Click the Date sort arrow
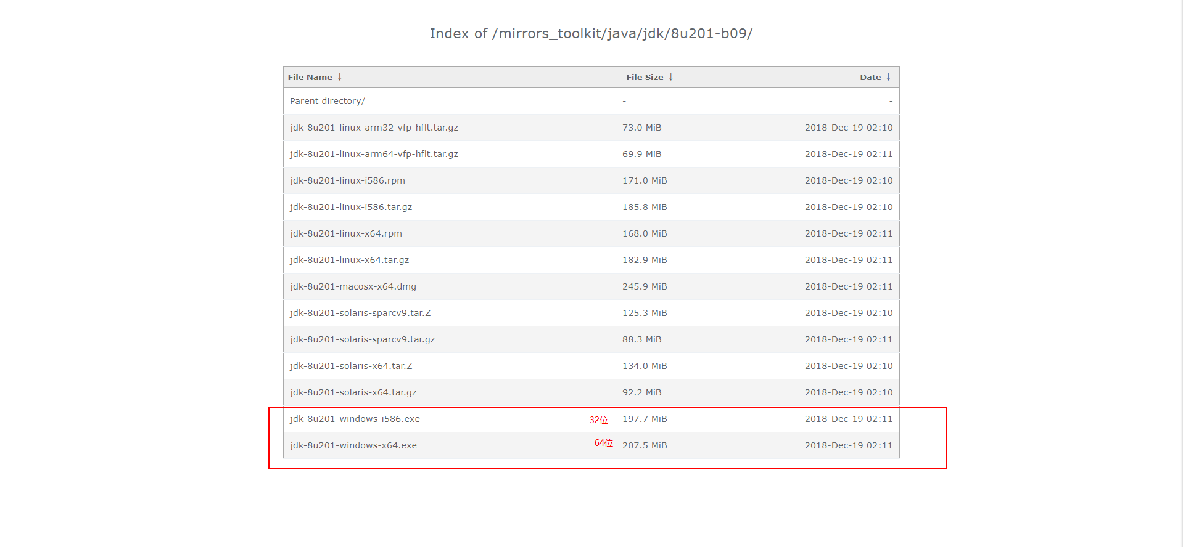 888,77
